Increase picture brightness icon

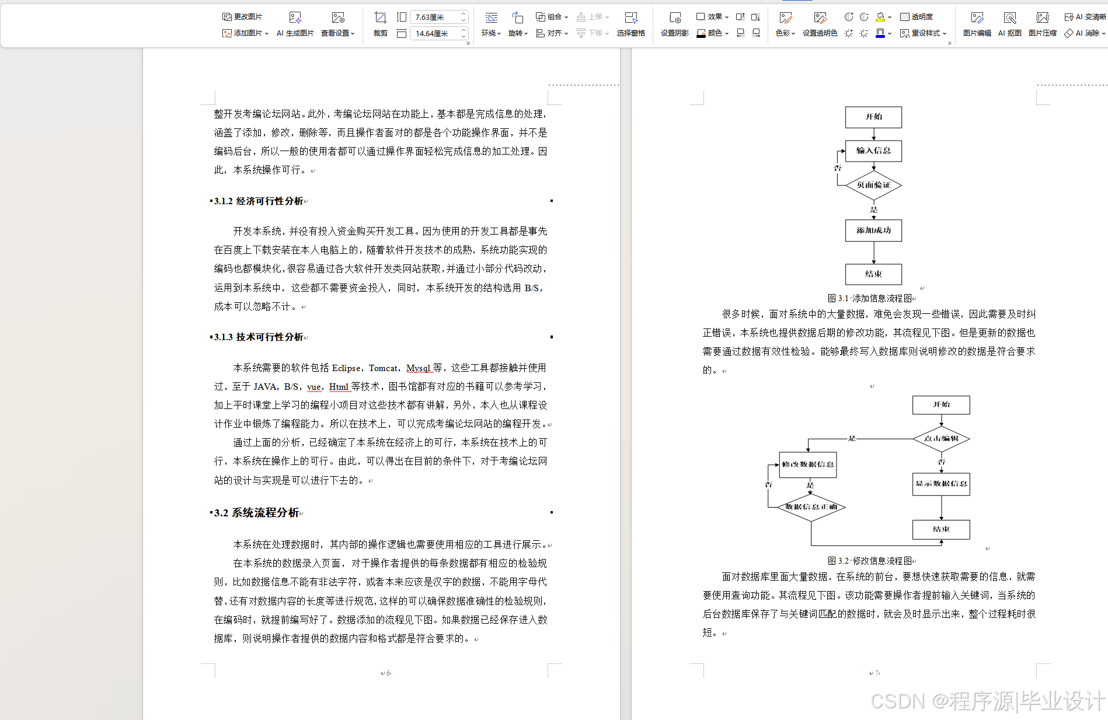click(x=849, y=33)
